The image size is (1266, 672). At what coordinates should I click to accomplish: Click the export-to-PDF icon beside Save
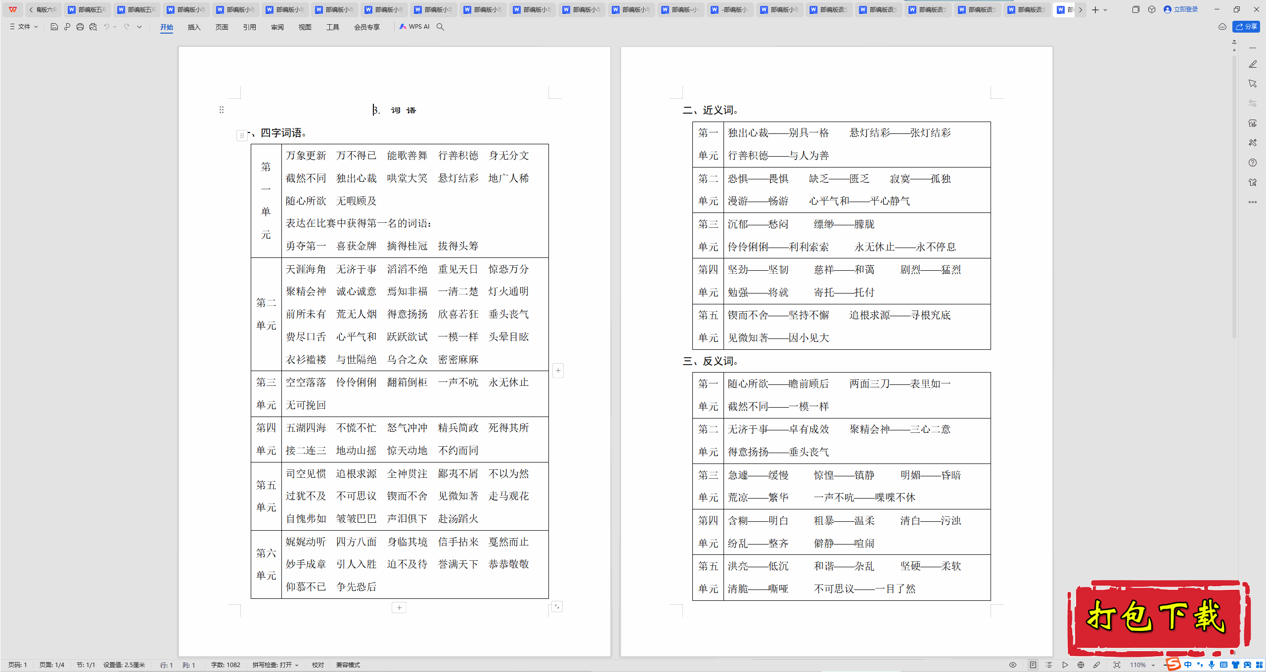[x=67, y=27]
